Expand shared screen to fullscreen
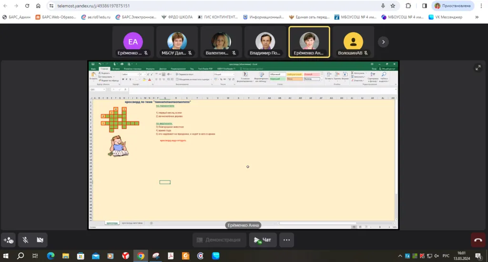Image resolution: width=488 pixels, height=262 pixels. (x=478, y=68)
